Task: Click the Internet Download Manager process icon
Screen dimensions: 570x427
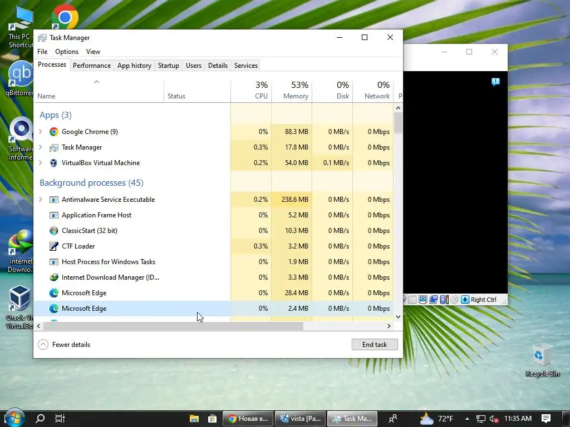Action: pos(54,277)
